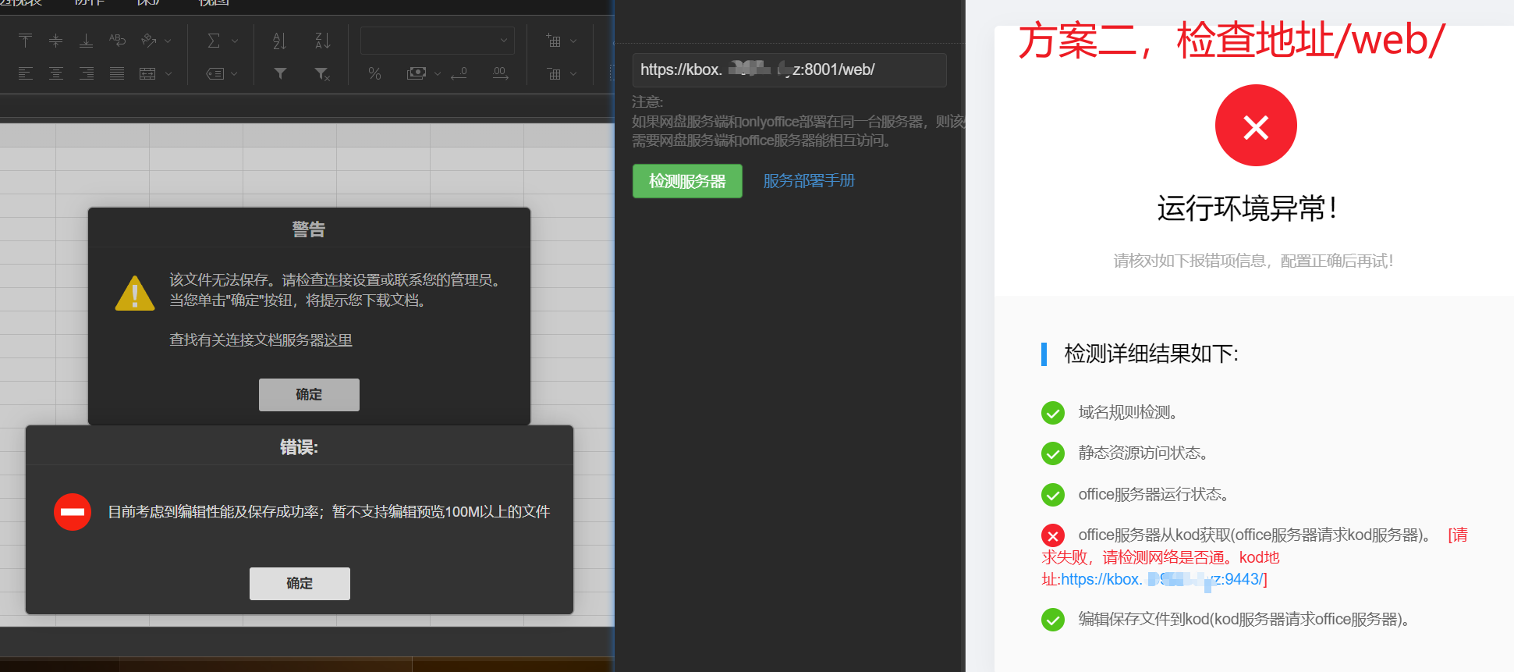Click the green 检测服务器 button
Viewport: 1514px width, 672px height.
tap(687, 181)
